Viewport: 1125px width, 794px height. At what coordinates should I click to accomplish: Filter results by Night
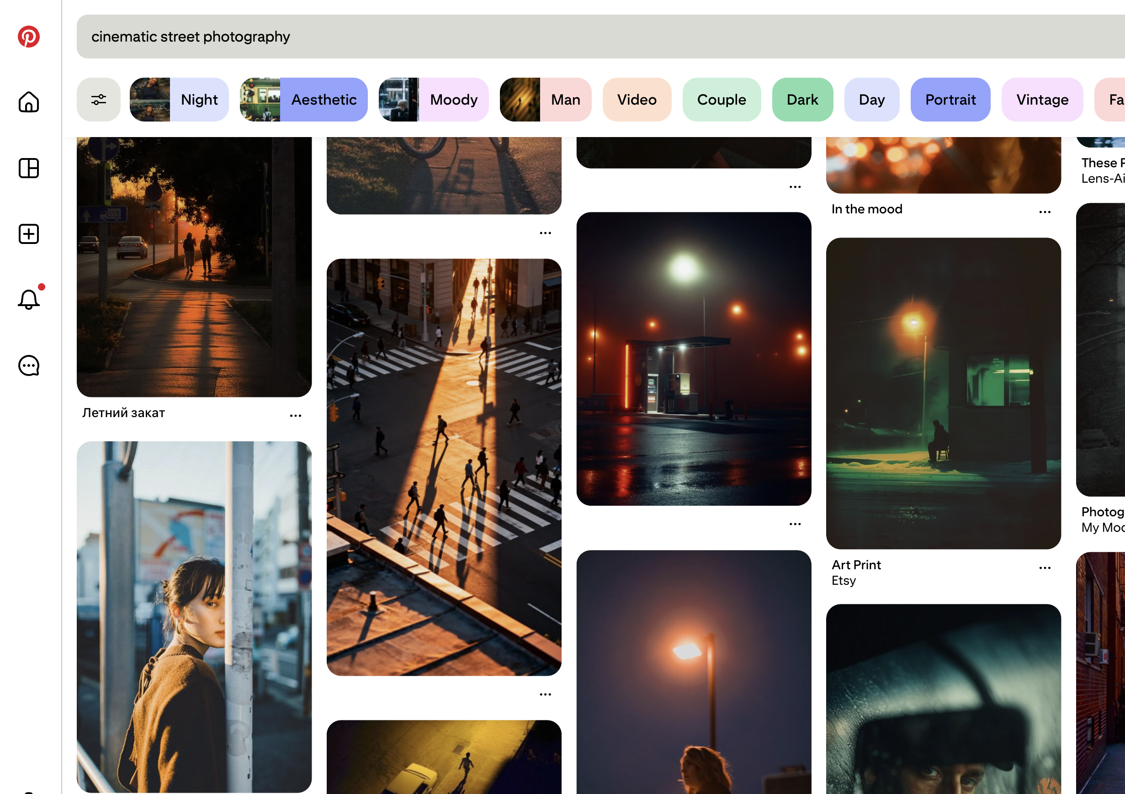(x=179, y=100)
